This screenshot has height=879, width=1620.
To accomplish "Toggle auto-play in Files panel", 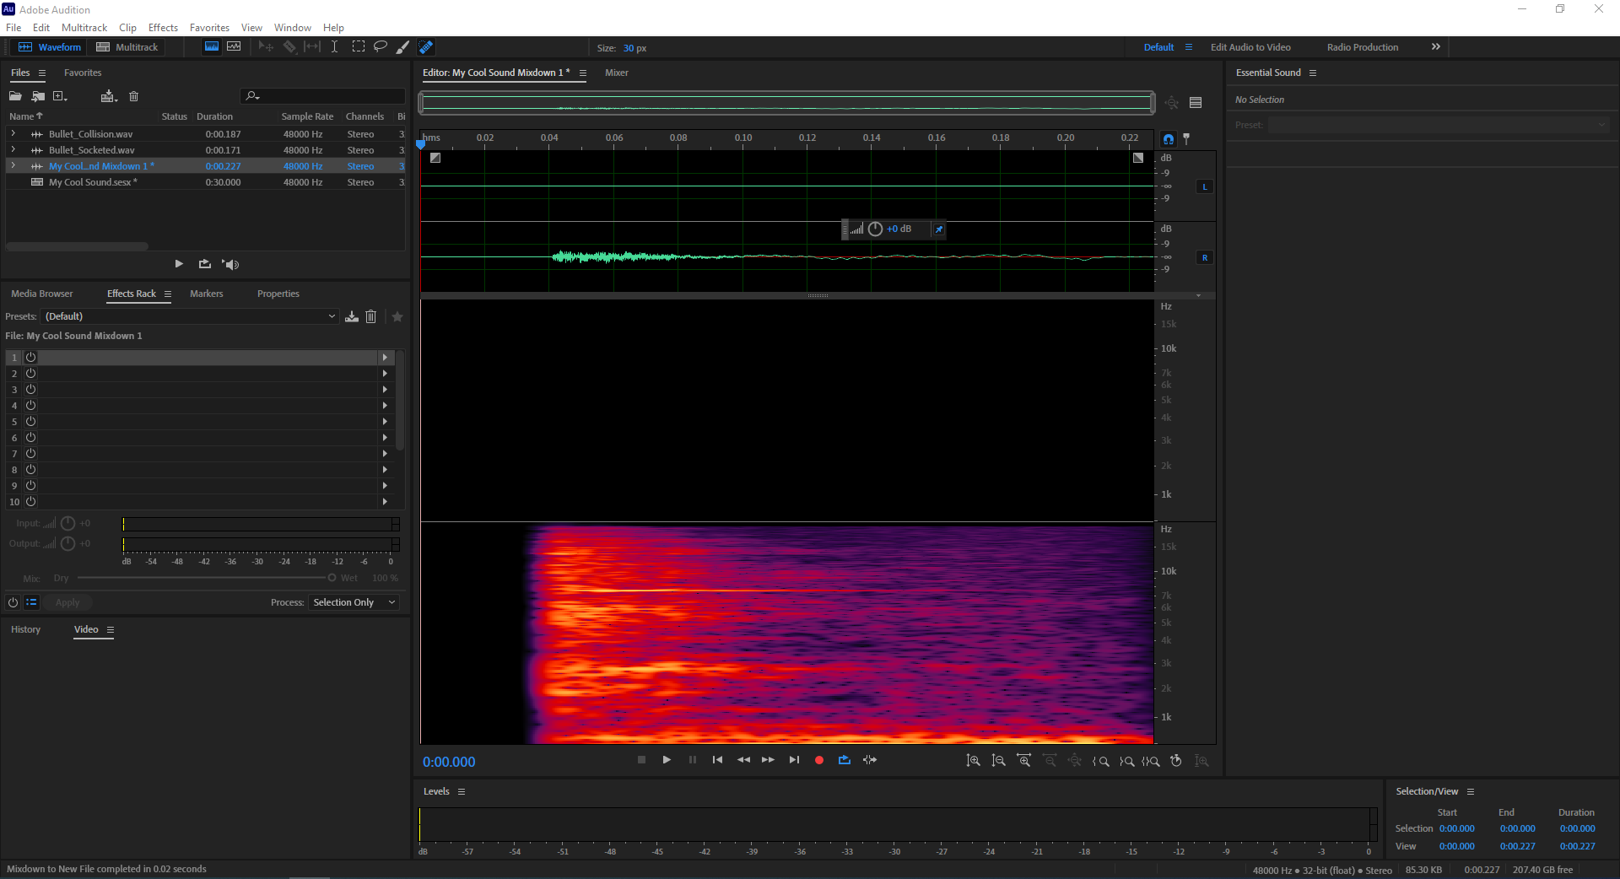I will pyautogui.click(x=230, y=264).
